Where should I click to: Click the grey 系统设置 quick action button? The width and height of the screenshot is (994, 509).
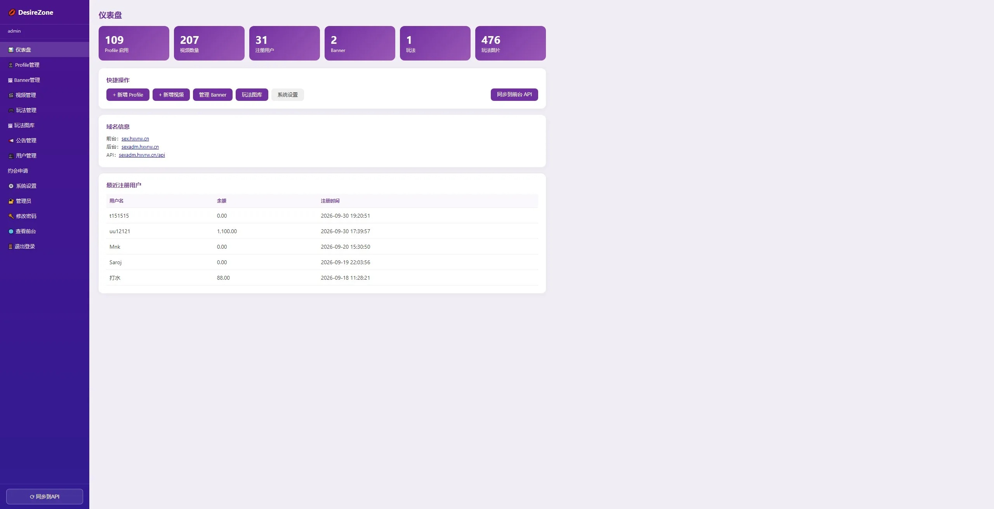pyautogui.click(x=288, y=95)
